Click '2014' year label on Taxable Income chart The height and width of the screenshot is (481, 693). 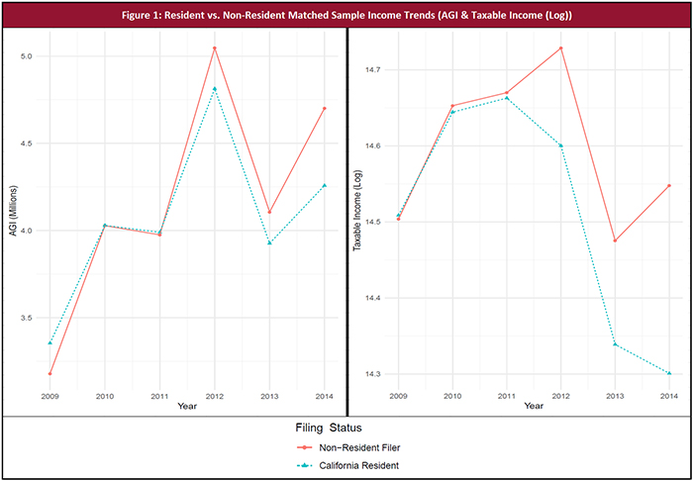coord(669,396)
